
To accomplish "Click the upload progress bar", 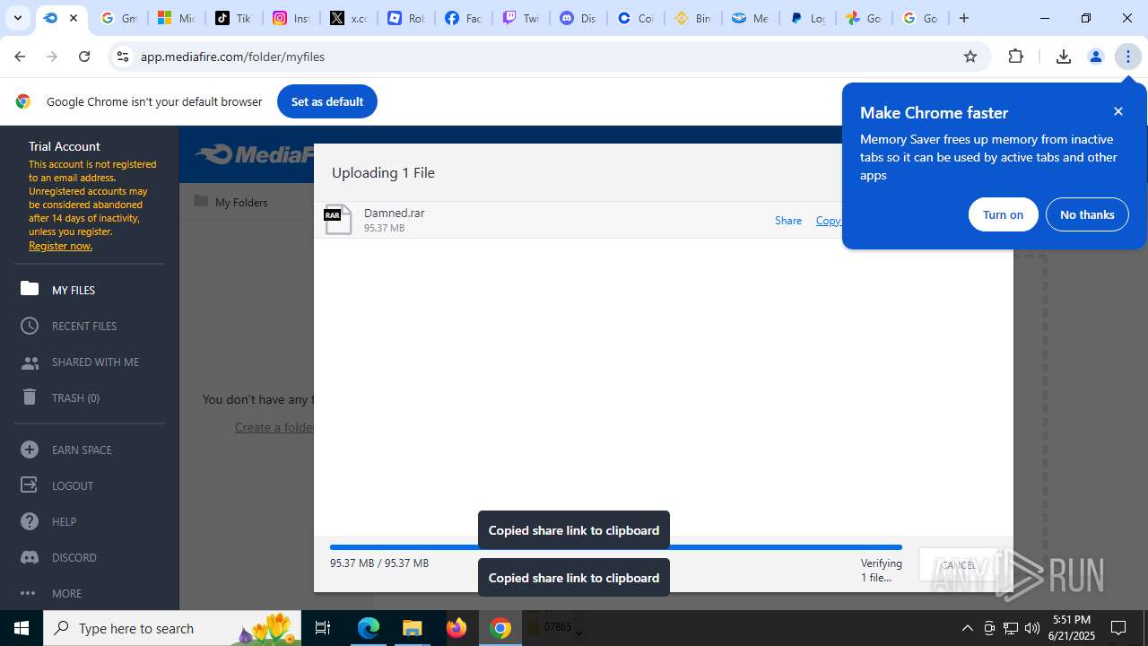I will (x=615, y=547).
